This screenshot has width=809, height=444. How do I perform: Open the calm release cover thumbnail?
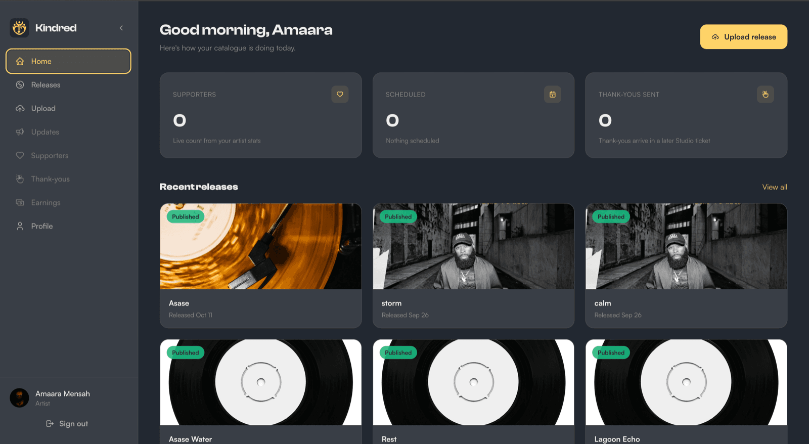pos(686,246)
